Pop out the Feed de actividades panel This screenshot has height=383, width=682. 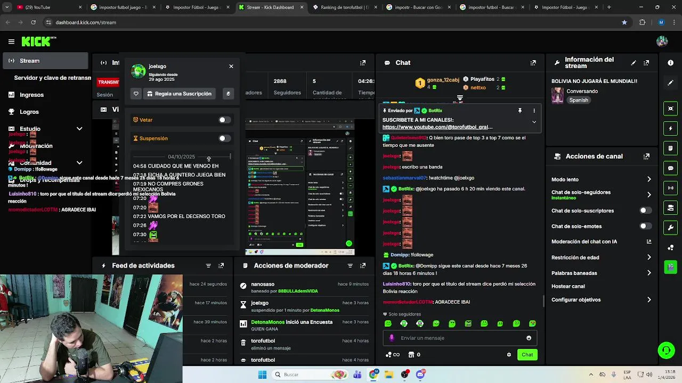tap(221, 265)
